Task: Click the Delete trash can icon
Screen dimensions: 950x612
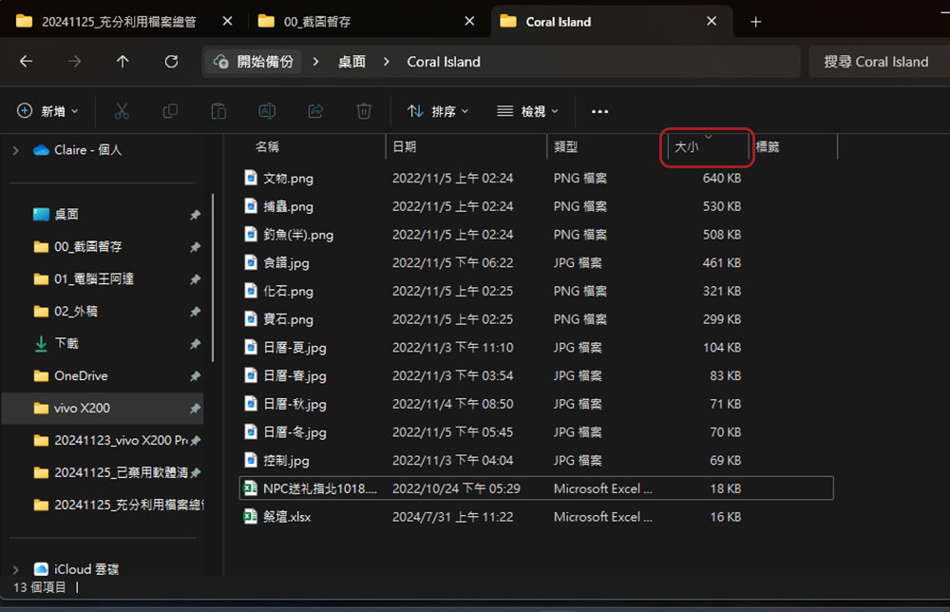Action: click(x=364, y=111)
